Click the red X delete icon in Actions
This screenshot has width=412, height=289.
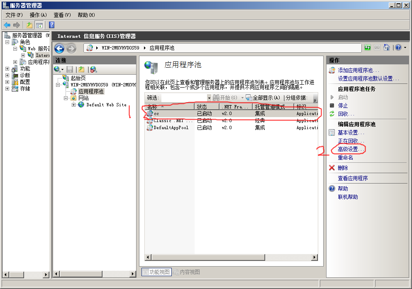tap(332, 168)
